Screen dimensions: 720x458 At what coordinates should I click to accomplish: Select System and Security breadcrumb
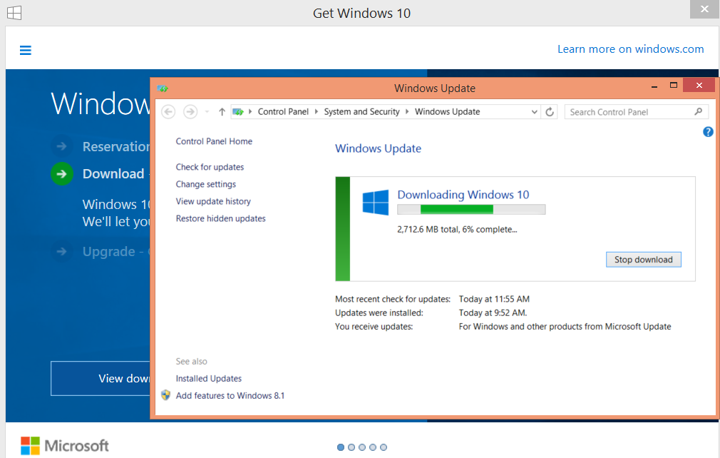(362, 111)
